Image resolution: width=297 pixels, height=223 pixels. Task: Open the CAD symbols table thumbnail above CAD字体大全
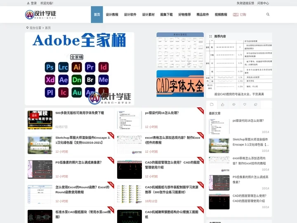click(180, 50)
